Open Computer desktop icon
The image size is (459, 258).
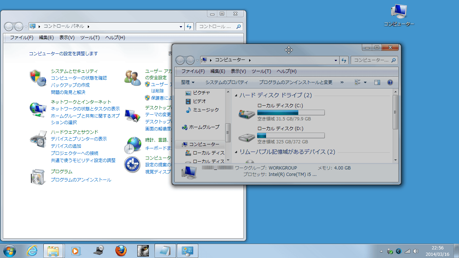coord(399,15)
